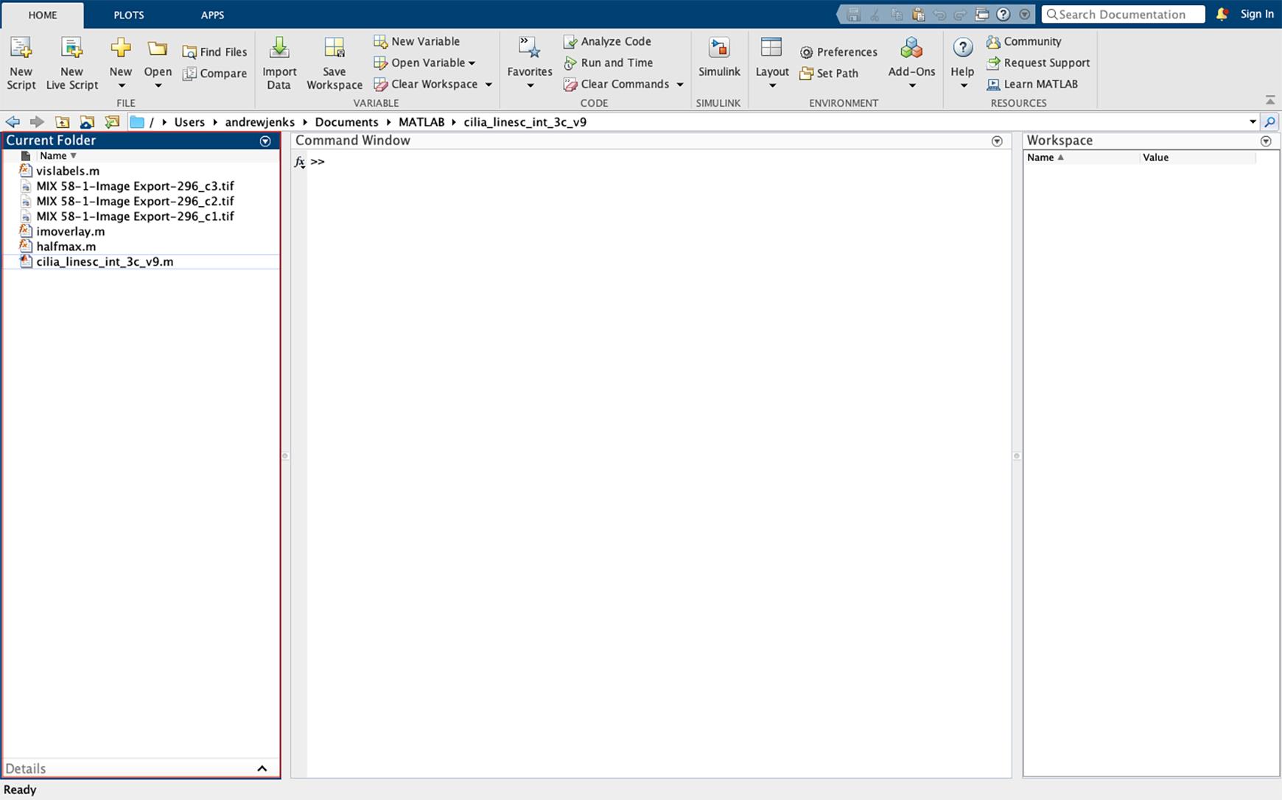Switch to the HOME tab
This screenshot has height=800, width=1282.
(x=43, y=15)
